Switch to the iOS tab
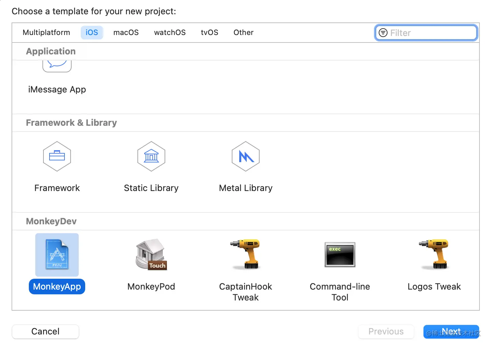The width and height of the screenshot is (490, 346). click(92, 33)
